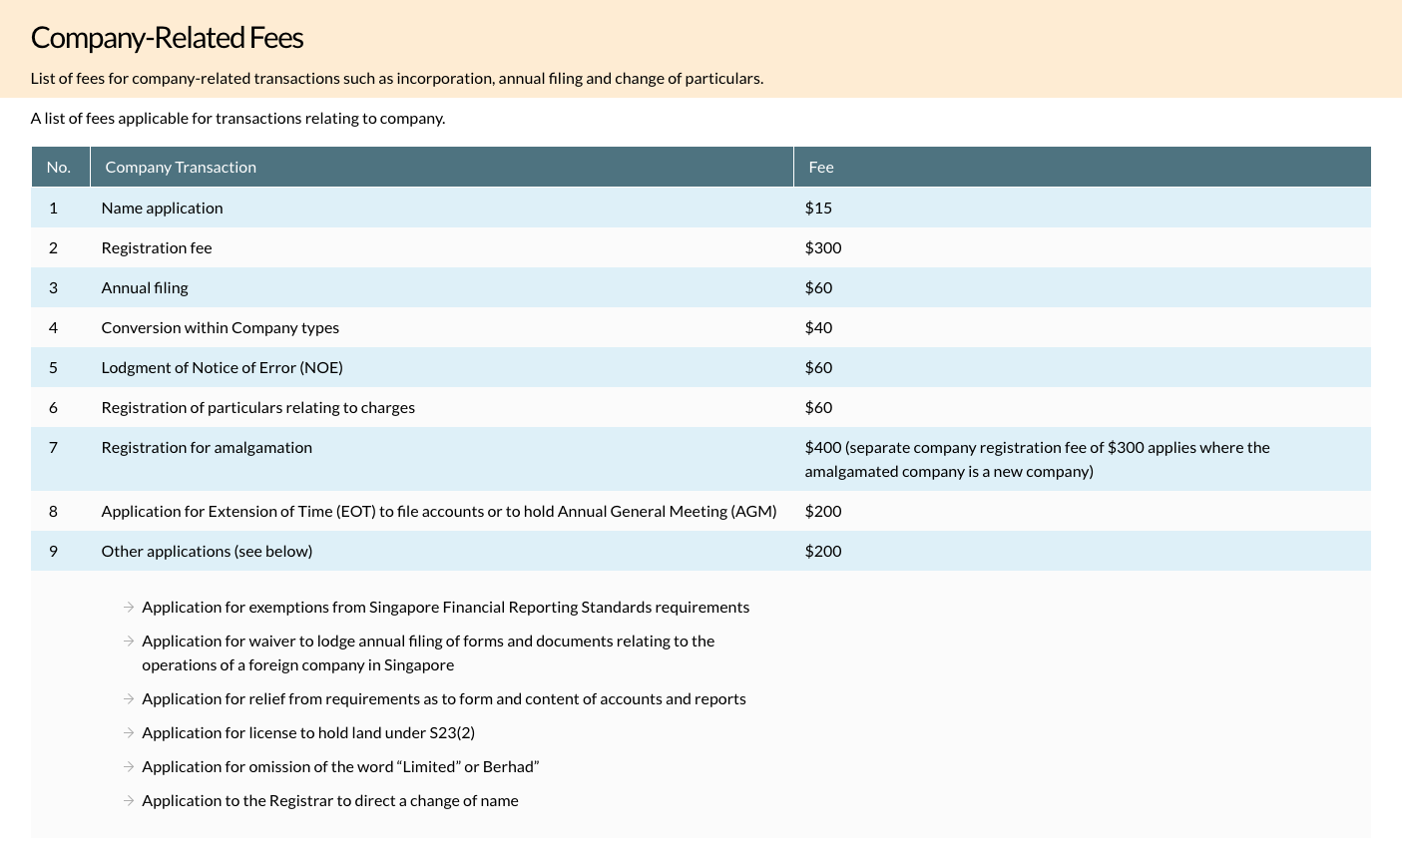Select the license to hold land S23(2) item

click(x=308, y=733)
